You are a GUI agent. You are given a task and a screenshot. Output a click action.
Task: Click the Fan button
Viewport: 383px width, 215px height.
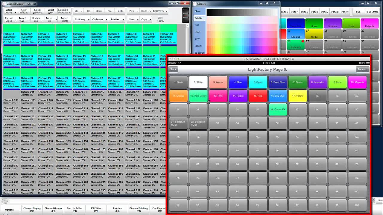110,11
